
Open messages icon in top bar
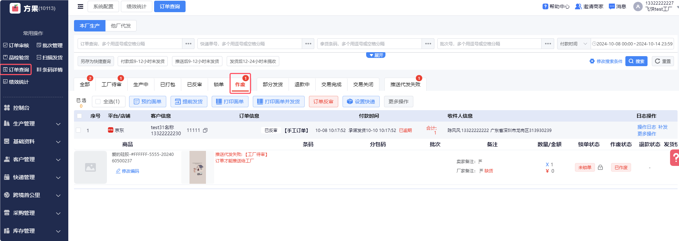[612, 6]
